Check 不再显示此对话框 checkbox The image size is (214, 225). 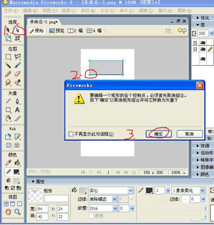(71, 134)
